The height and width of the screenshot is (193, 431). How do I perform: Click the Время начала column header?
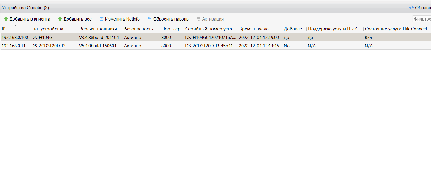click(260, 29)
